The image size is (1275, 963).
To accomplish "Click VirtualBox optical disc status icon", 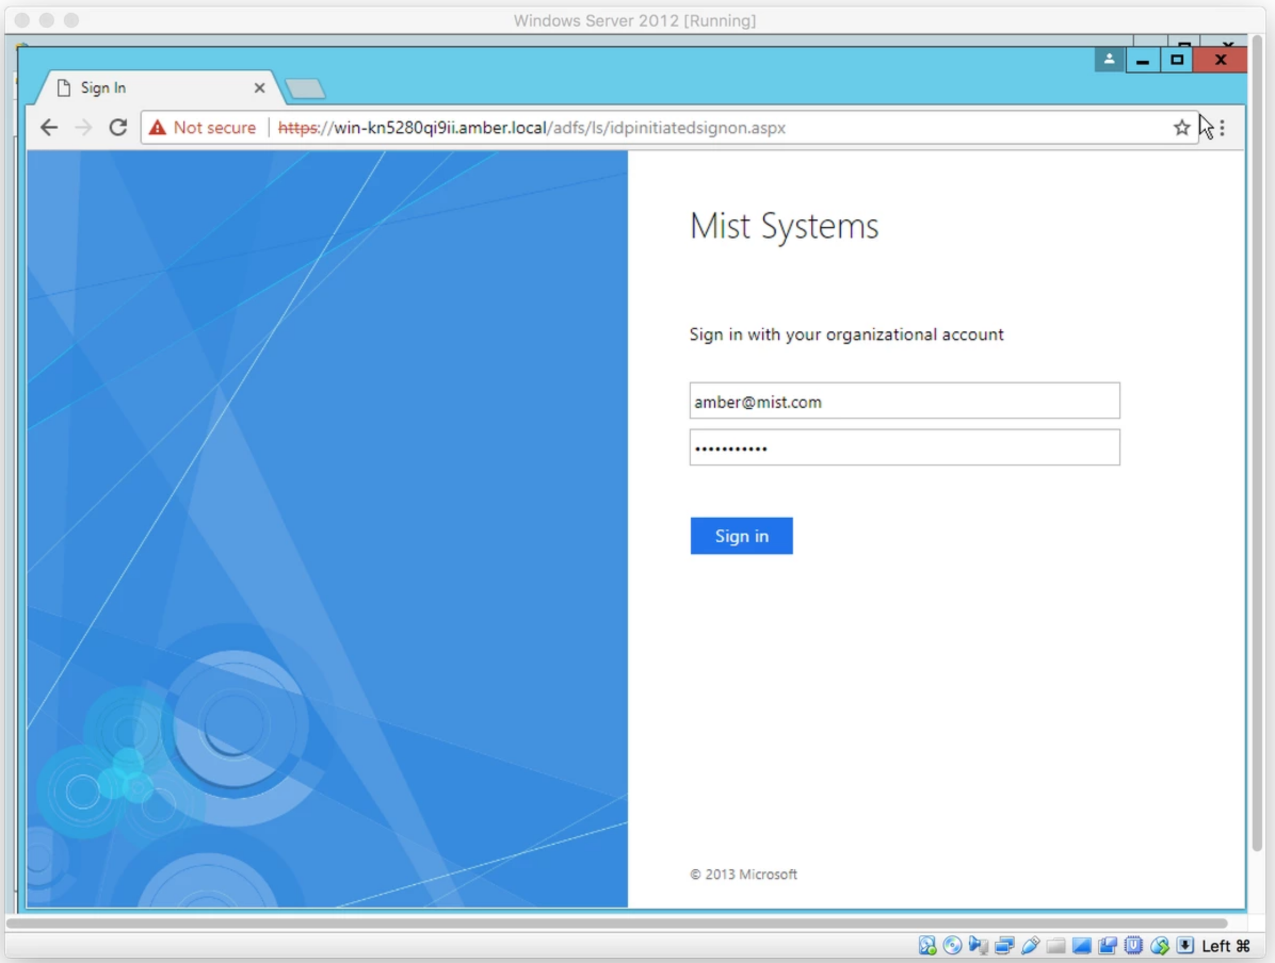I will tap(952, 945).
